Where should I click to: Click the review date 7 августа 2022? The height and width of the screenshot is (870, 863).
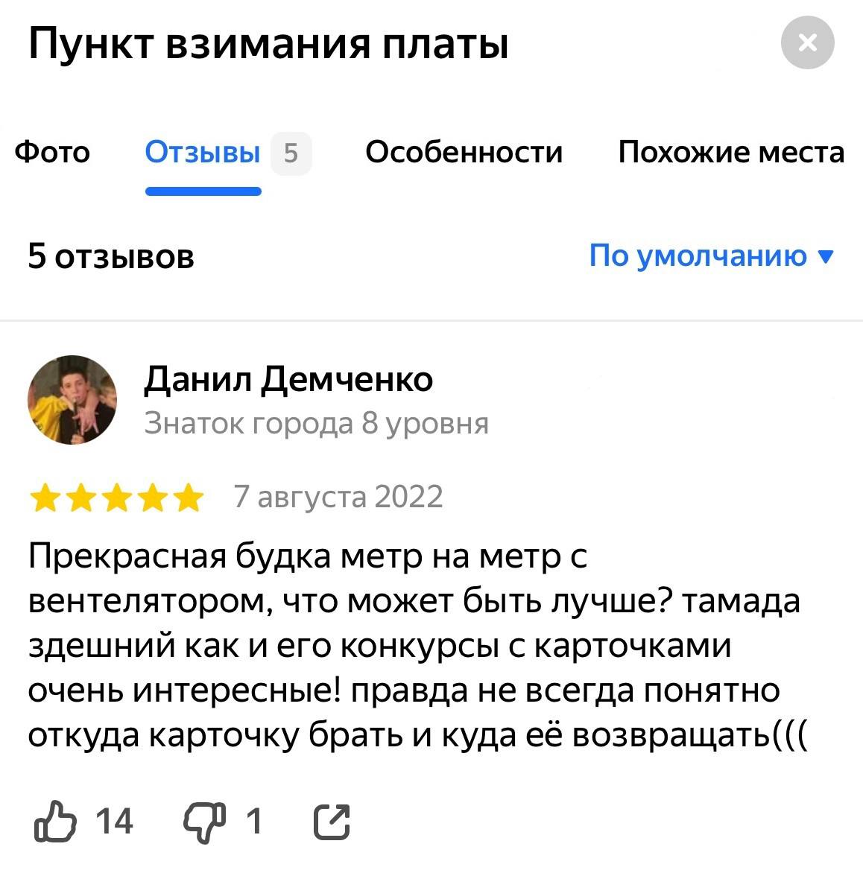point(338,497)
